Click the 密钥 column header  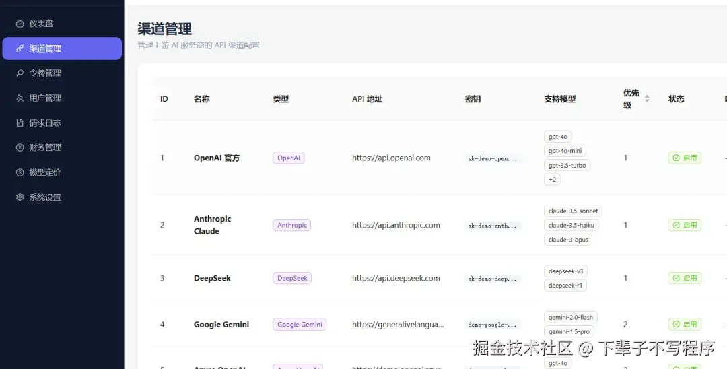pyautogui.click(x=473, y=99)
